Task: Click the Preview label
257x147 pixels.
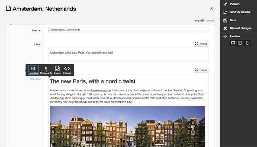Action: coord(235,36)
